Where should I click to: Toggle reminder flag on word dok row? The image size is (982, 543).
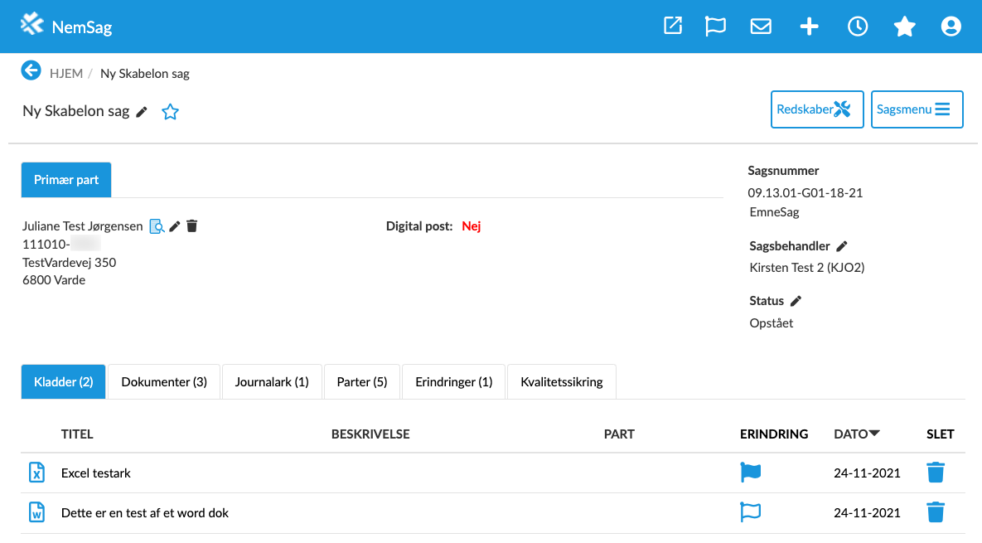point(751,512)
